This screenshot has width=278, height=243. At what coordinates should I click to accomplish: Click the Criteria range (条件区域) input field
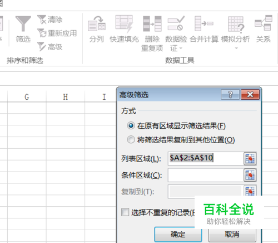tap(206, 175)
